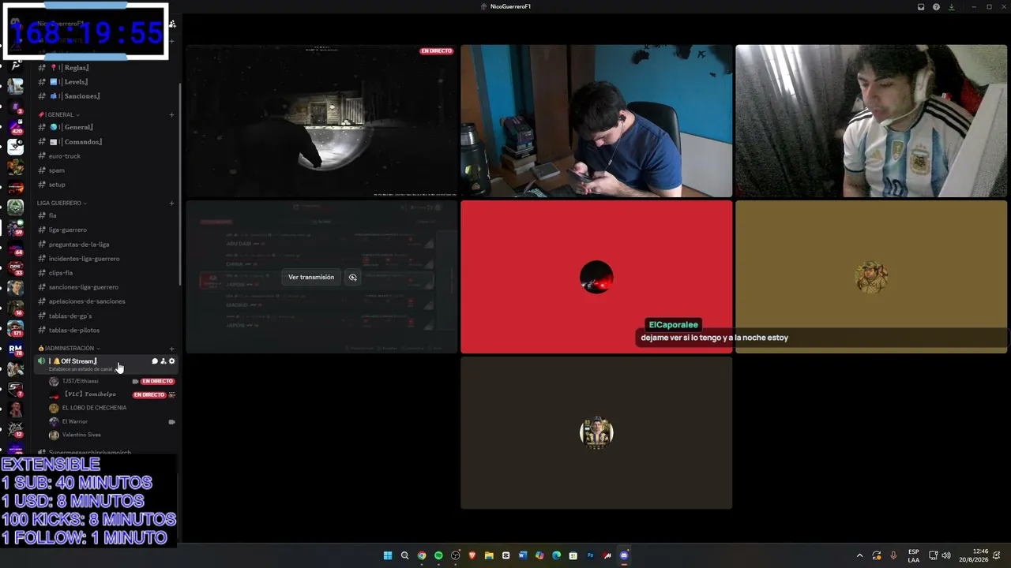The image size is (1011, 568).
Task: Open taskbar search
Action: click(x=404, y=555)
